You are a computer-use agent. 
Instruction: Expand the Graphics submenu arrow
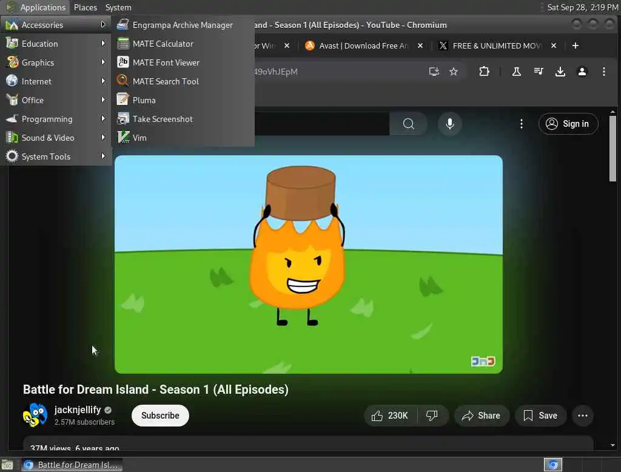click(103, 62)
